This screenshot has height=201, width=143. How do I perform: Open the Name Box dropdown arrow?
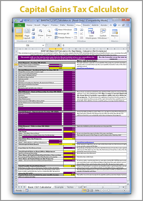point(43,45)
